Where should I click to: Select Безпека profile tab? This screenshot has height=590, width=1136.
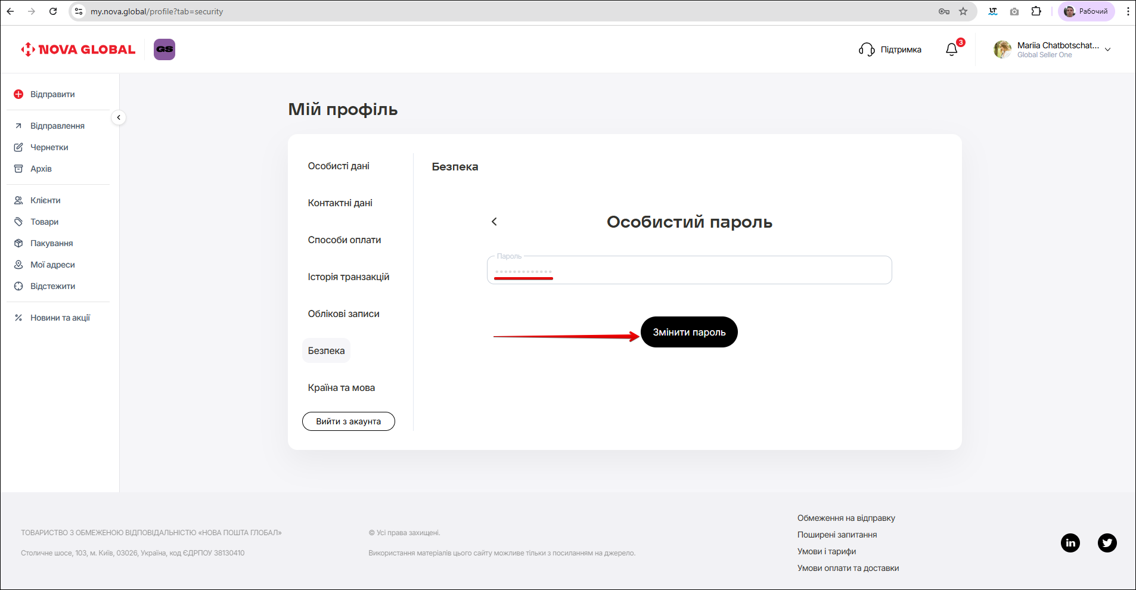[326, 351]
